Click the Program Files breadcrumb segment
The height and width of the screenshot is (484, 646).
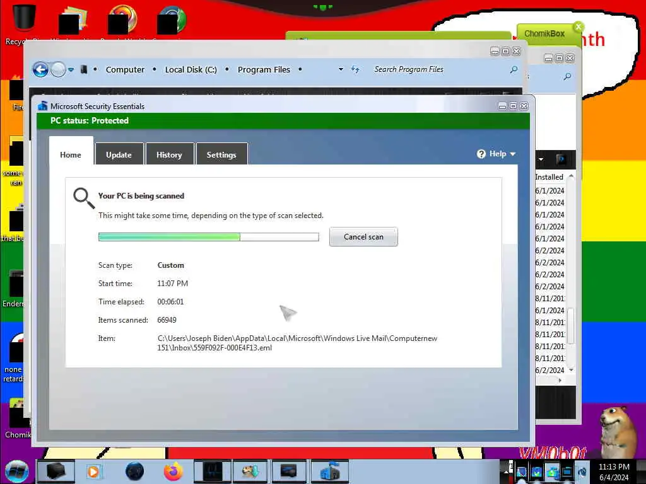tap(264, 69)
